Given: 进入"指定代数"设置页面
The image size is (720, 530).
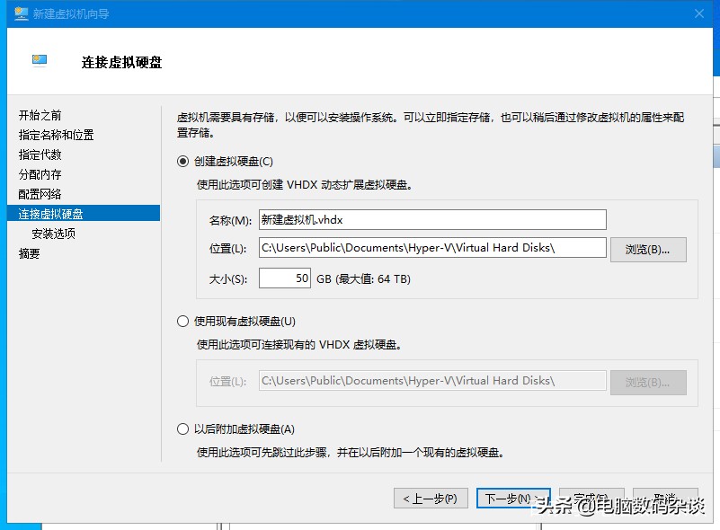Looking at the screenshot, I should pyautogui.click(x=42, y=153).
